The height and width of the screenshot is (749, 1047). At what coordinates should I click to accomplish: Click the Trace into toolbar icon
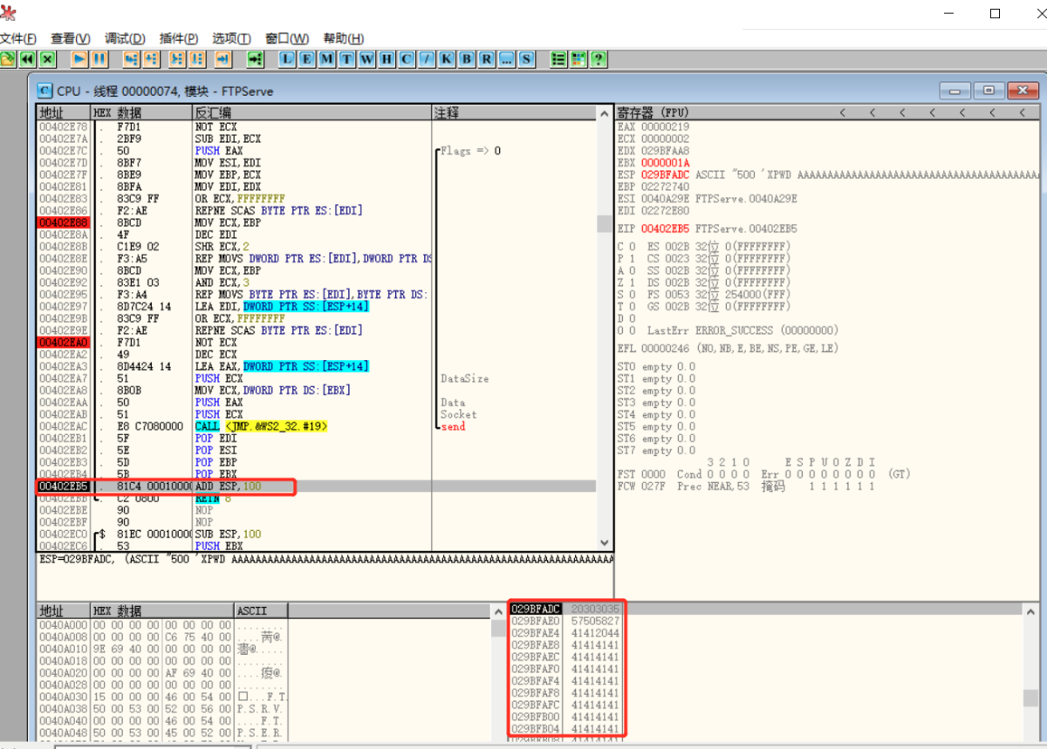pyautogui.click(x=178, y=59)
